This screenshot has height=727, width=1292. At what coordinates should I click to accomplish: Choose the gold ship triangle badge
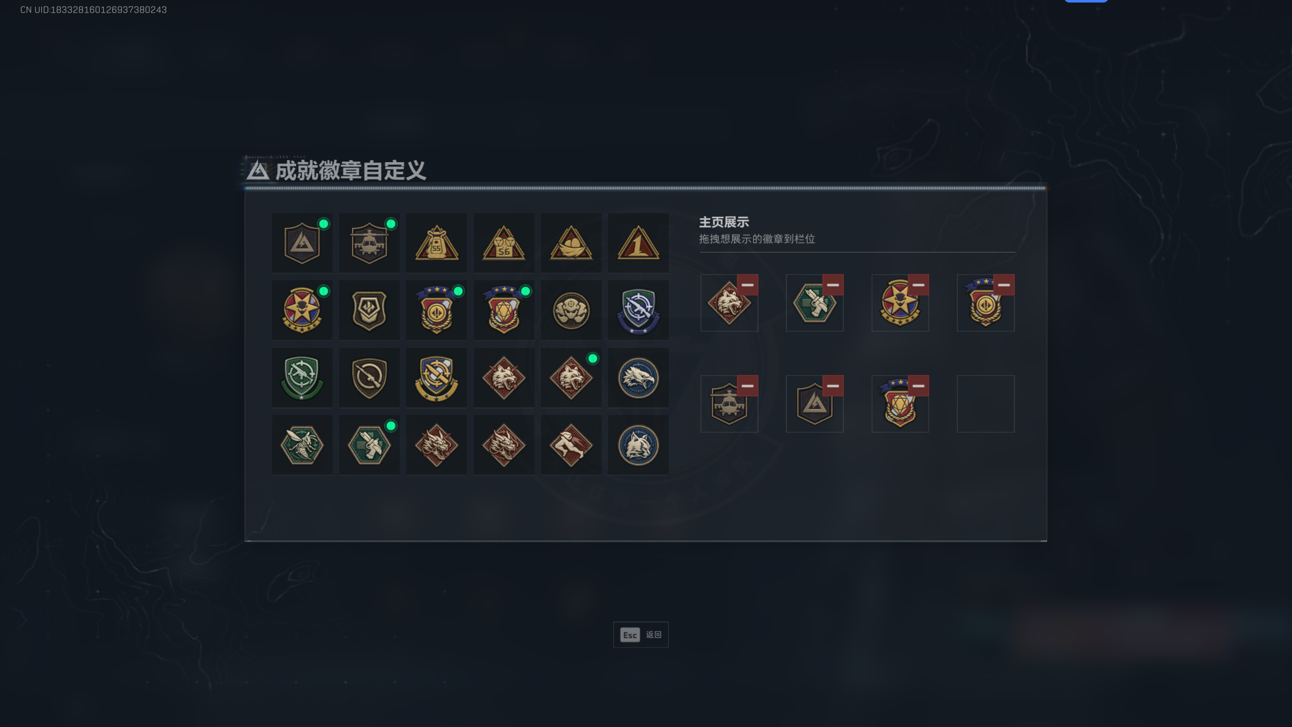pos(571,243)
